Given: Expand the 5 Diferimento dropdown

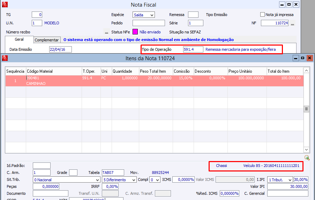Looking at the screenshot, I should point(134,180).
